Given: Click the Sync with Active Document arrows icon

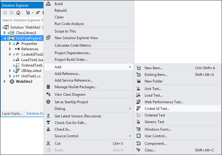Looking at the screenshot, I should click(38, 13).
